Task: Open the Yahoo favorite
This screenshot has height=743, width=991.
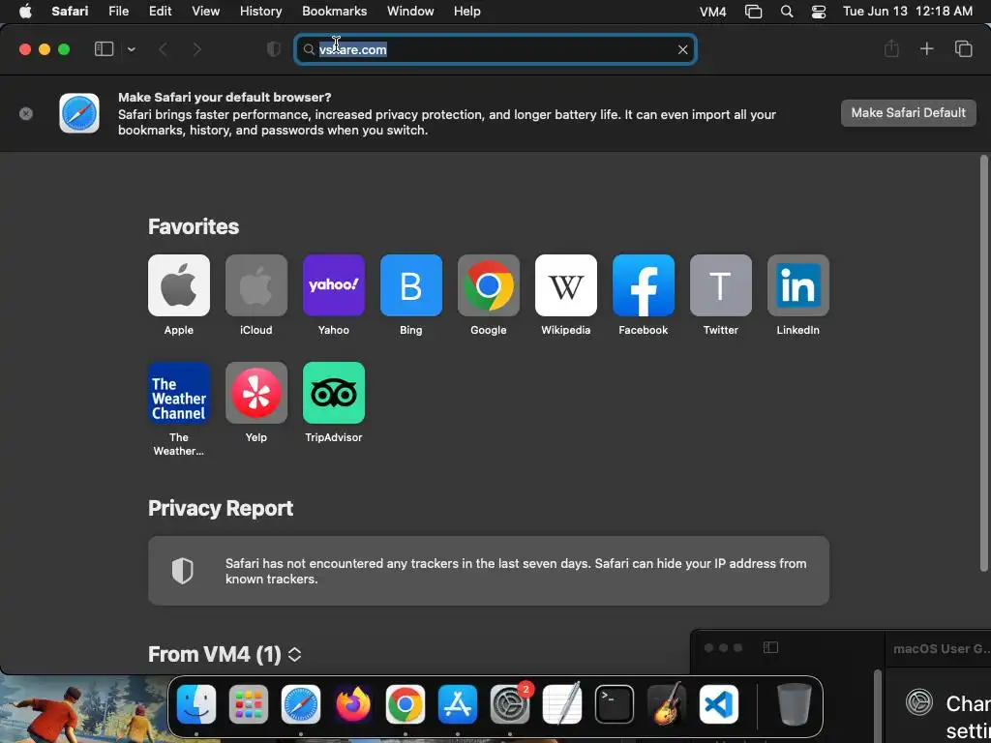Action: pos(334,285)
